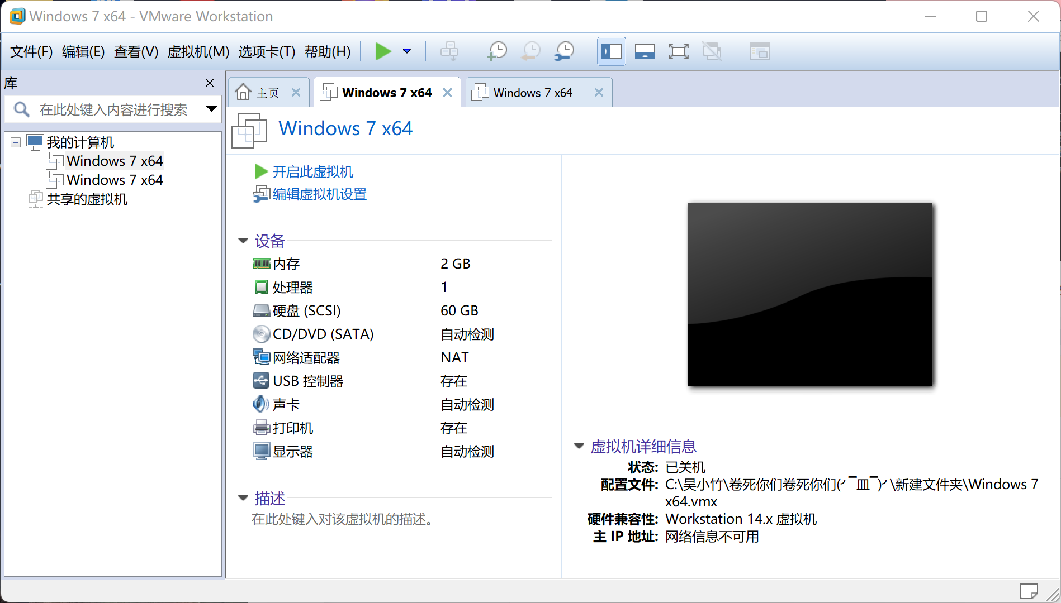The width and height of the screenshot is (1061, 603).
Task: Click the NAT network value
Action: tap(454, 358)
